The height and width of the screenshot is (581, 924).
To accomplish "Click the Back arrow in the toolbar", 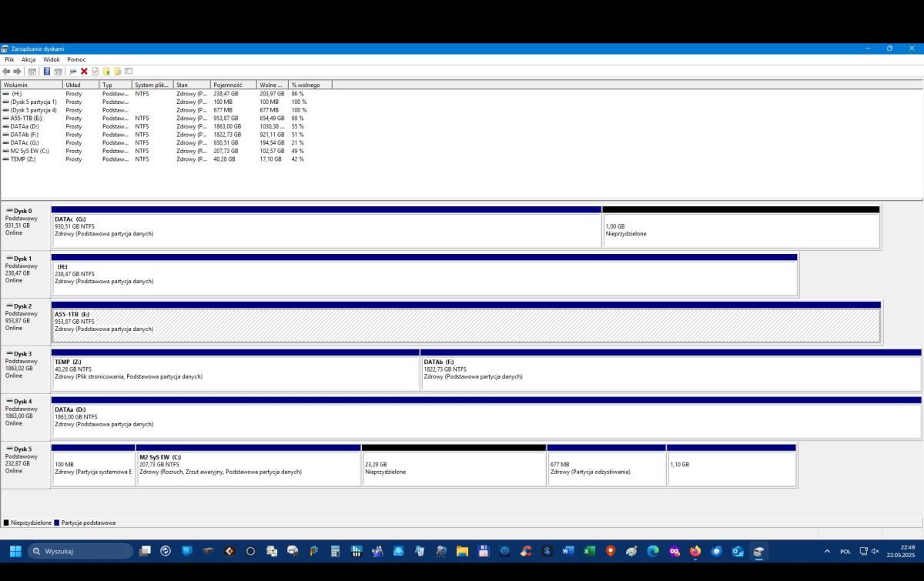I will coord(6,72).
